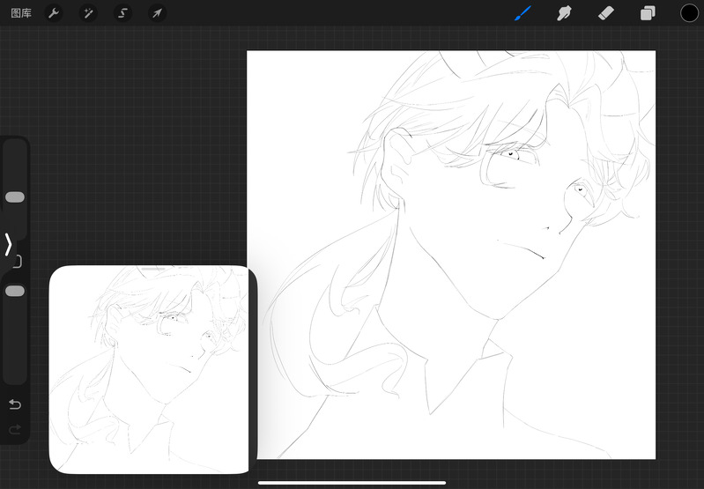Select the Transform arrow tool

[x=157, y=13]
